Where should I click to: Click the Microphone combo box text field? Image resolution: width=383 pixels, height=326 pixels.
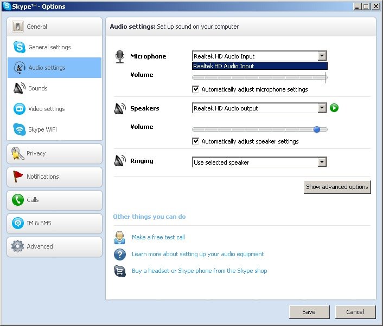[x=256, y=56]
